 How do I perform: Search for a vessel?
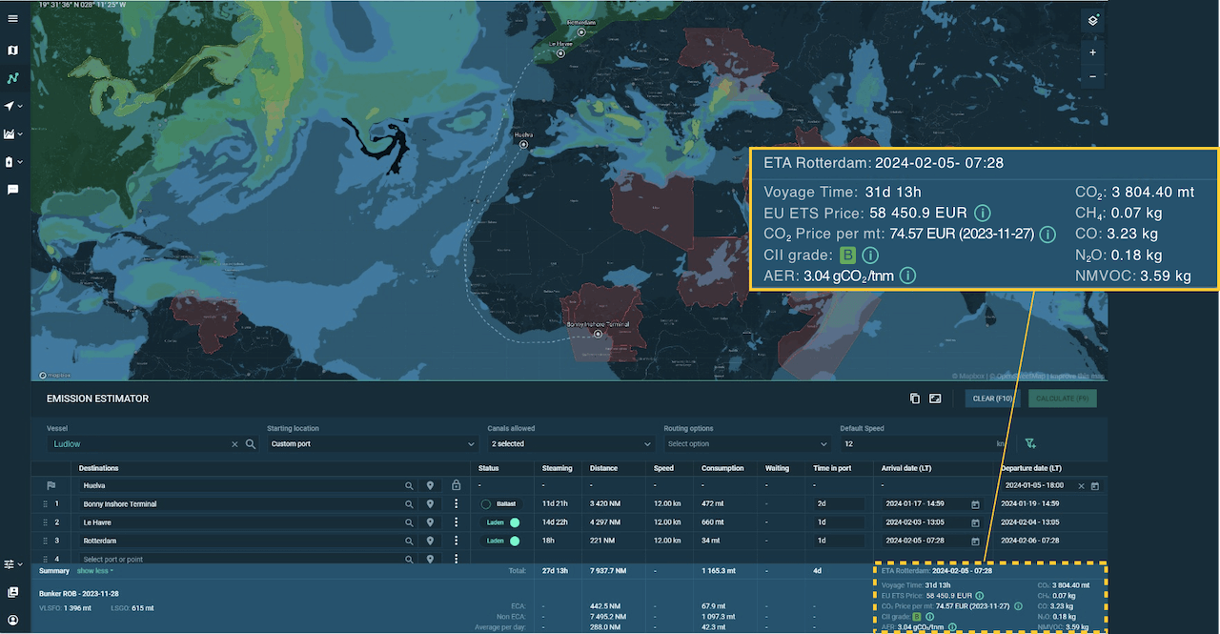coord(251,444)
